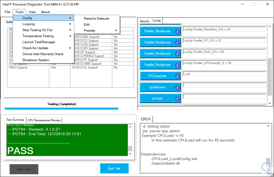The width and height of the screenshot is (274, 177).
Task: Click config list scrollbar down arrow
Action: coord(270,103)
